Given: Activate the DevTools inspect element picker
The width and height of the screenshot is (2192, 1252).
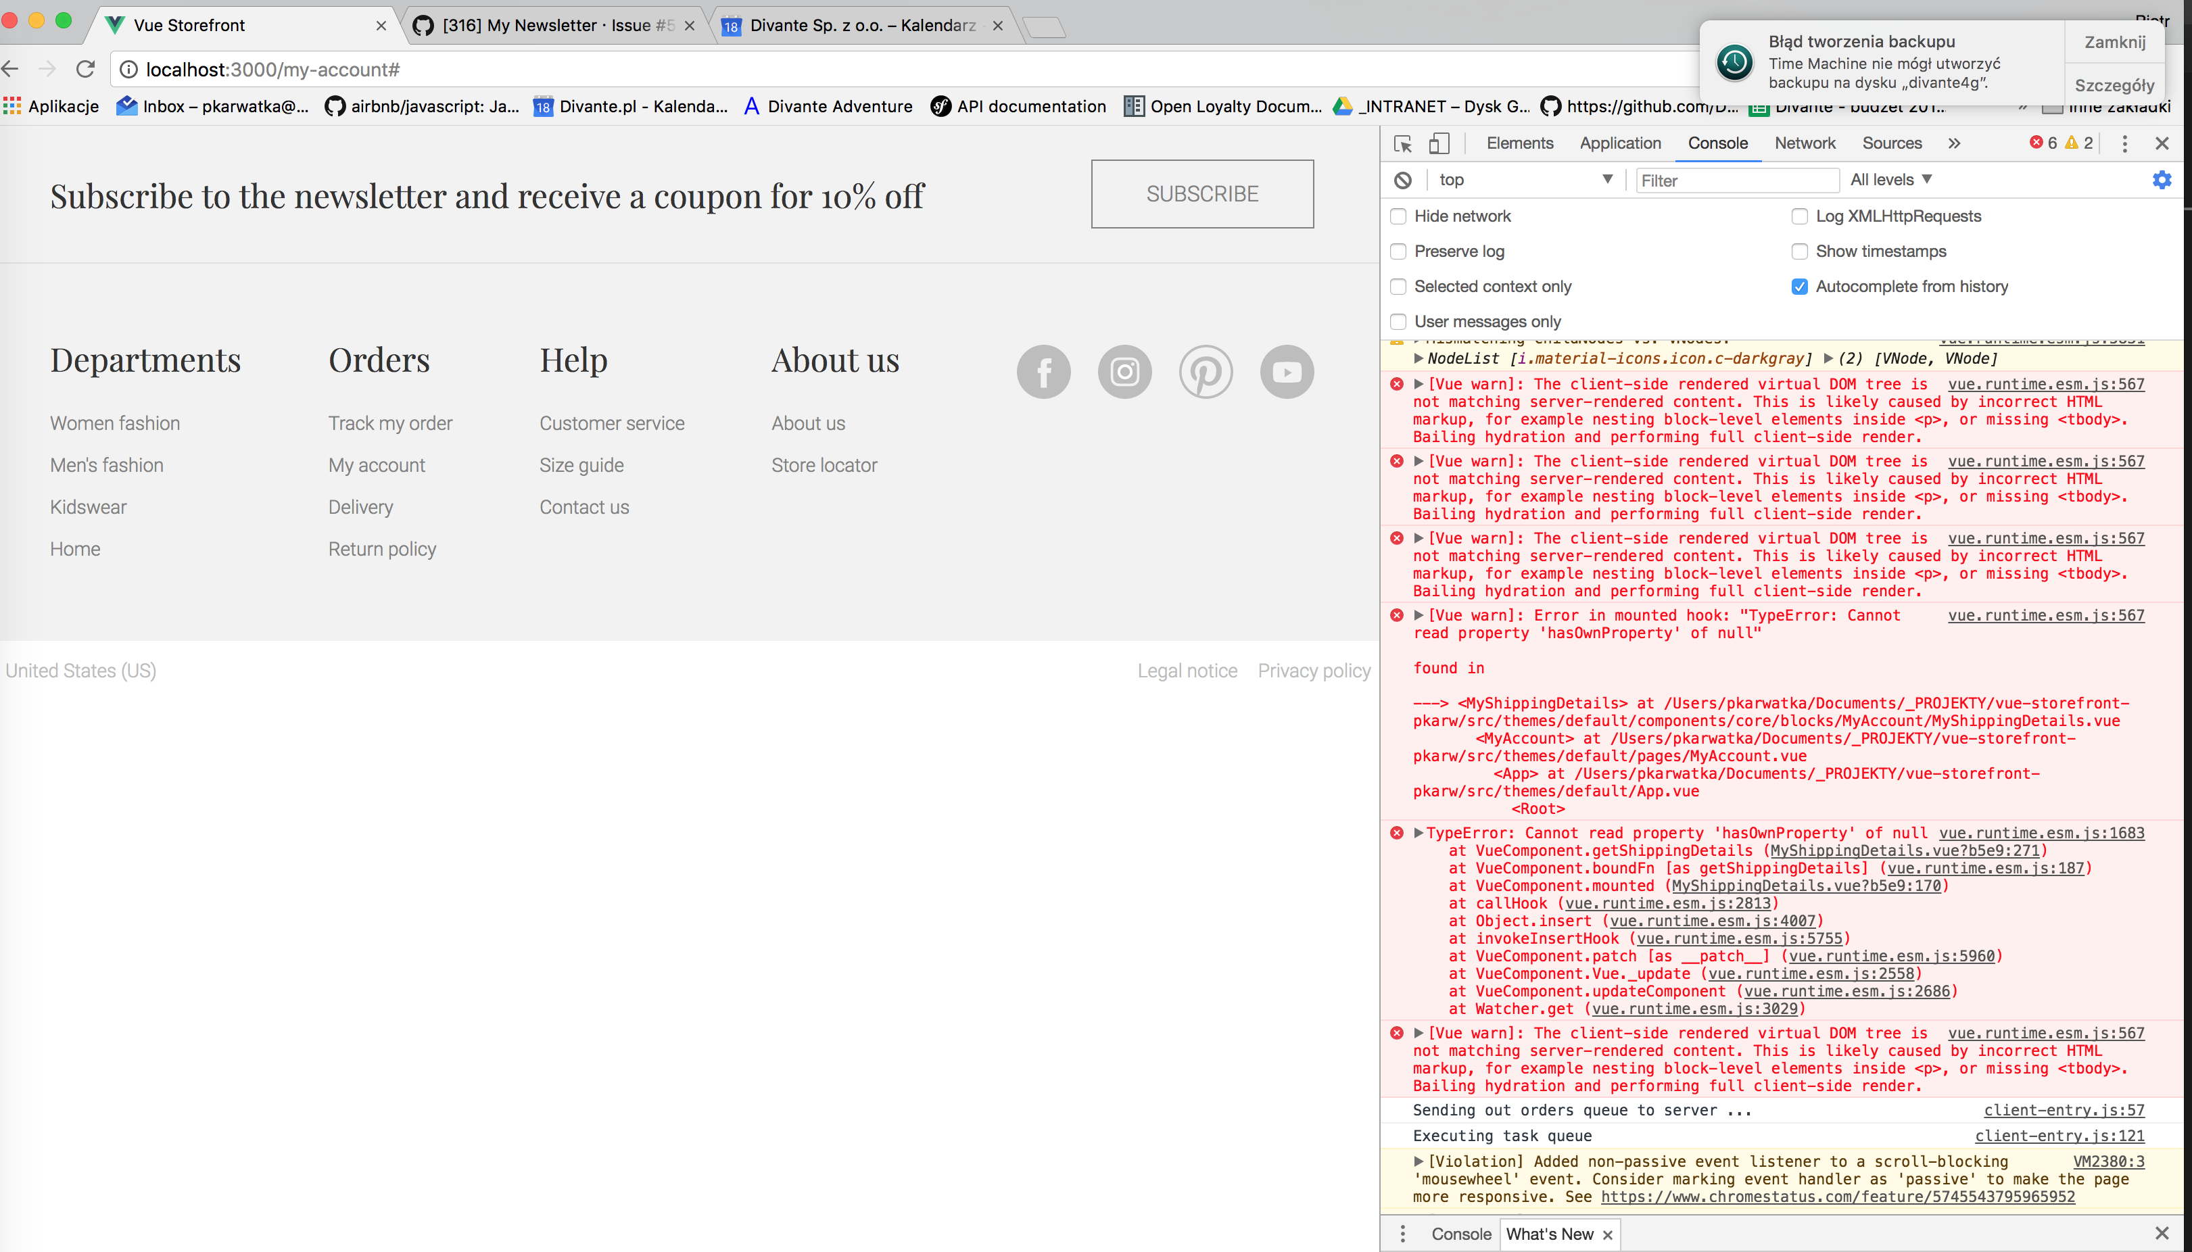Looking at the screenshot, I should (x=1402, y=143).
